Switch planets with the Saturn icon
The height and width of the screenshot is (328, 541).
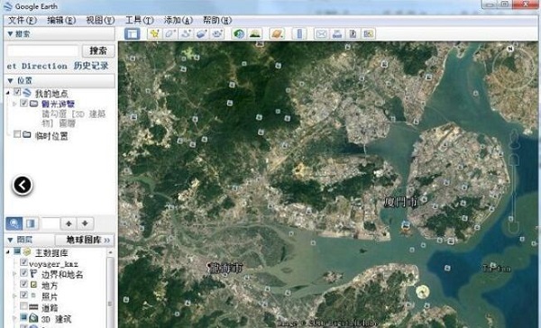point(277,34)
